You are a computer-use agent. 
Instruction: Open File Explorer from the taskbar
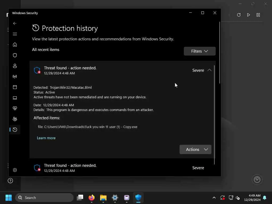[103, 198]
